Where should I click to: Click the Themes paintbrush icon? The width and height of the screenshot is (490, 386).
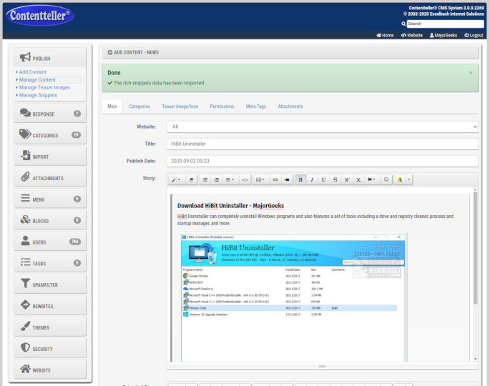pos(25,326)
